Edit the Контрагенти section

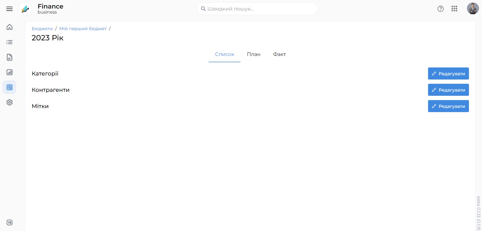pos(448,90)
